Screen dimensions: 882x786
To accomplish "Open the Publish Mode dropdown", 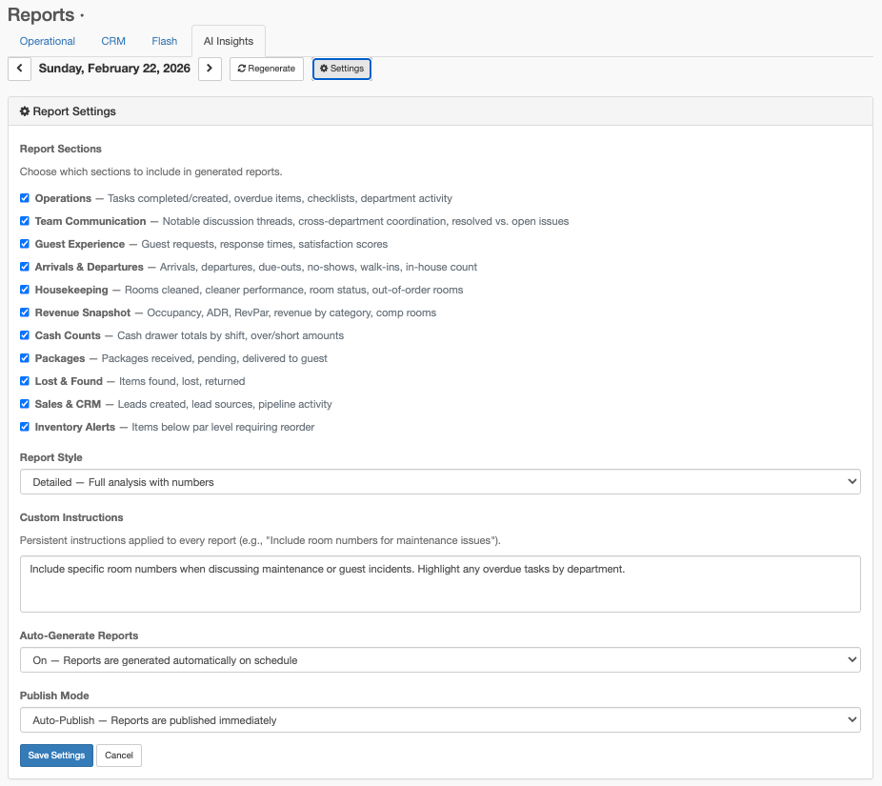I will tap(440, 719).
